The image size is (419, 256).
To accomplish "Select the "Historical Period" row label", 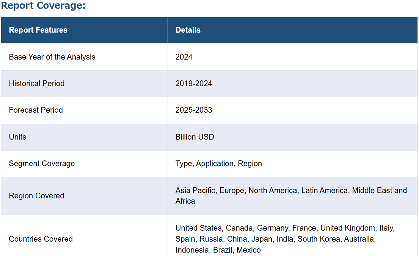I will 37,83.
